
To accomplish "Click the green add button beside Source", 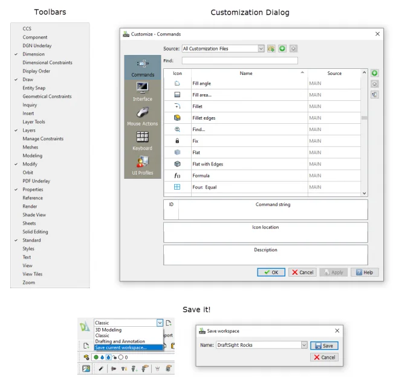I will click(x=282, y=48).
